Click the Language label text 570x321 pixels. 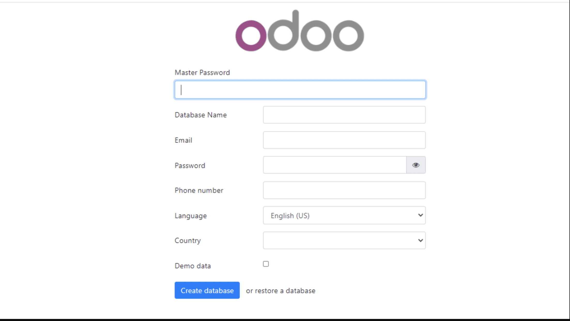click(x=190, y=216)
